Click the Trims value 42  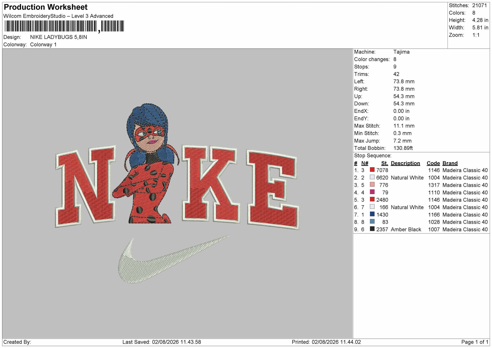click(x=396, y=74)
